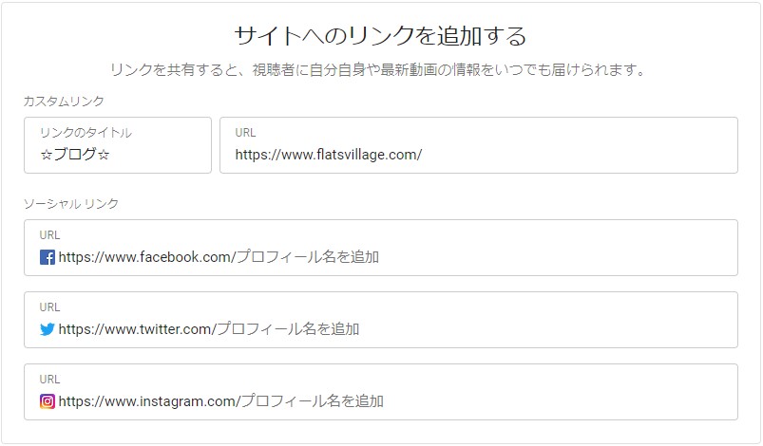Click URL label above Facebook address
763x446 pixels.
[49, 235]
